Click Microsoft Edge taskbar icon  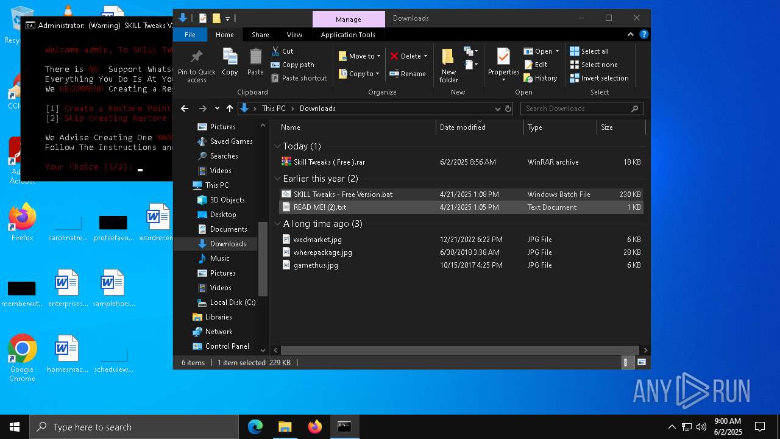pos(255,427)
